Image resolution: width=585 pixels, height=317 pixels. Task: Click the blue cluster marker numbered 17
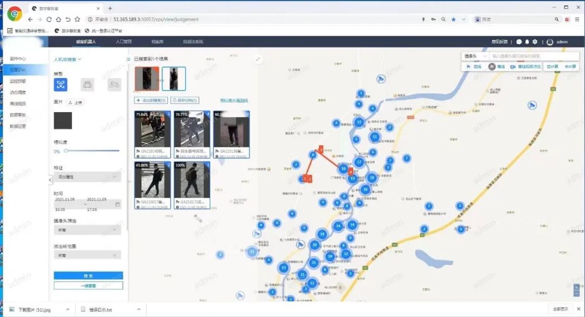(x=359, y=162)
